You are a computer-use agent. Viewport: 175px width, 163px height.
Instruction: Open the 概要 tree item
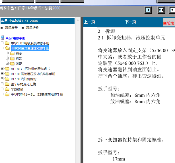[19, 53]
